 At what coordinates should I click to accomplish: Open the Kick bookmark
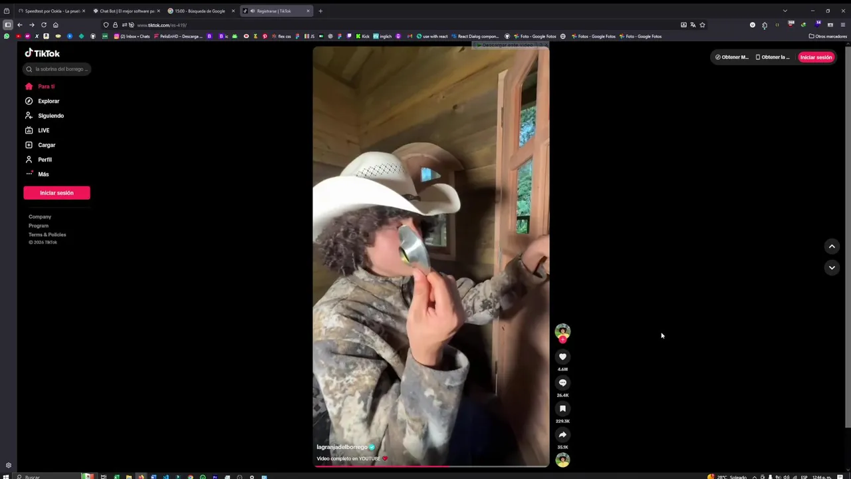point(362,37)
